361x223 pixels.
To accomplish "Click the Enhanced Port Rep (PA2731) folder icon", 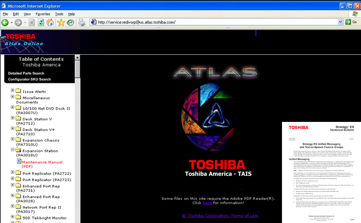I will (18, 185).
